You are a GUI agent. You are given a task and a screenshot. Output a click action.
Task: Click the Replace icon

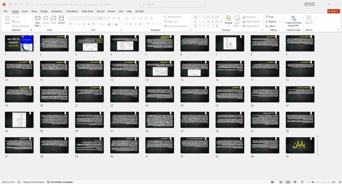click(x=267, y=21)
